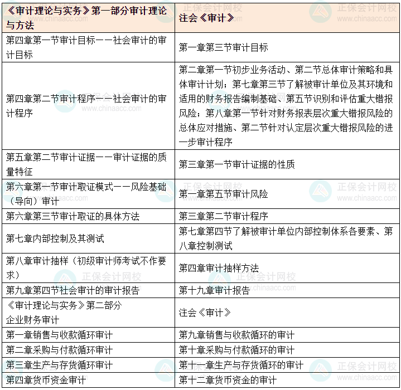
Task: Click cell 第一章第五节审计风险
Action: point(287,194)
